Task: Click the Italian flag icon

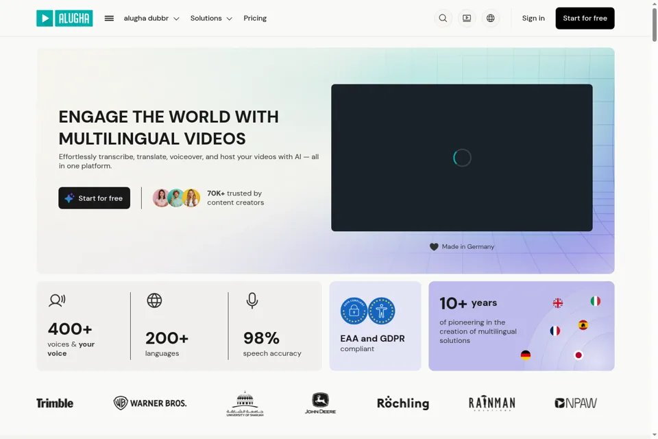Action: [596, 301]
